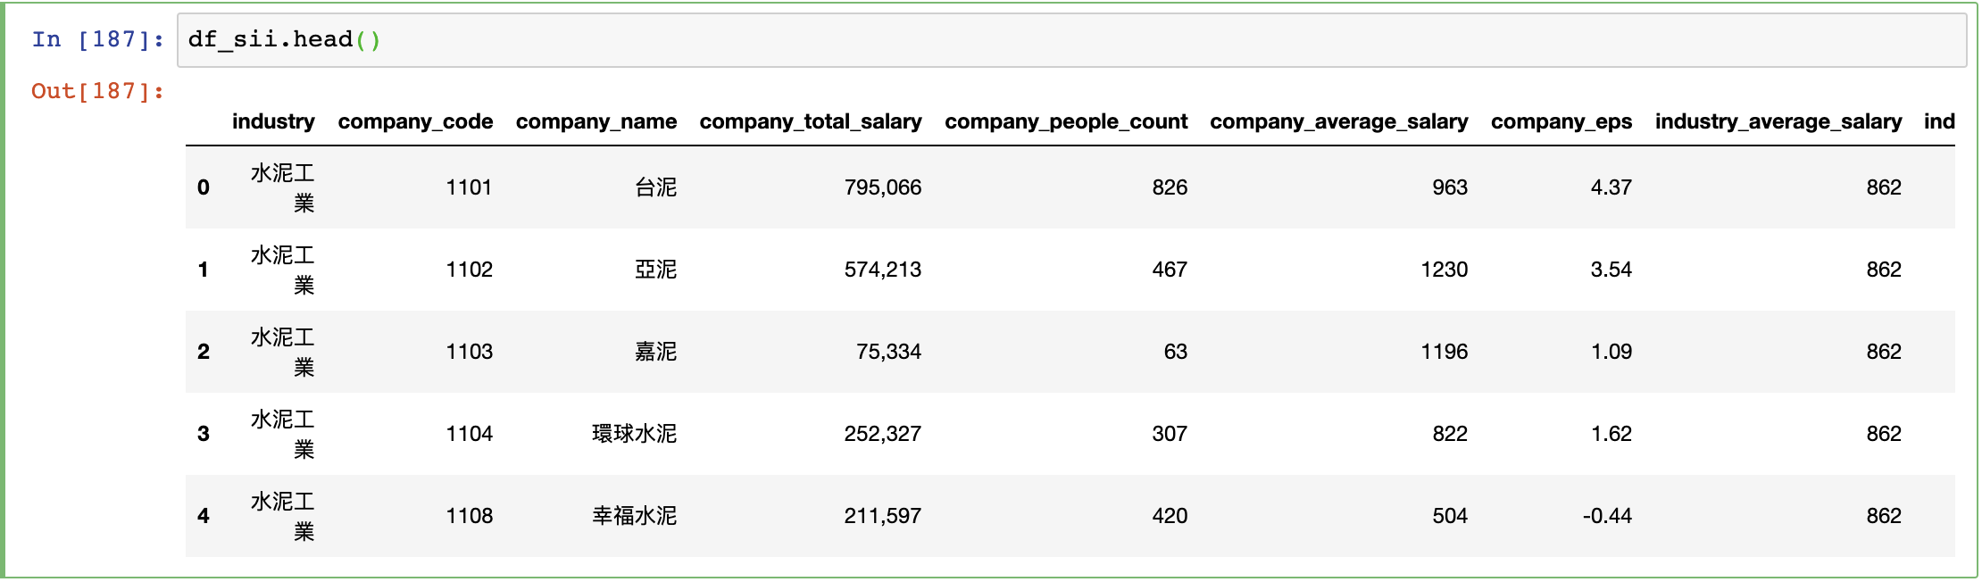Image resolution: width=1982 pixels, height=582 pixels.
Task: Select the average salary value 1196
Action: pos(1445,352)
